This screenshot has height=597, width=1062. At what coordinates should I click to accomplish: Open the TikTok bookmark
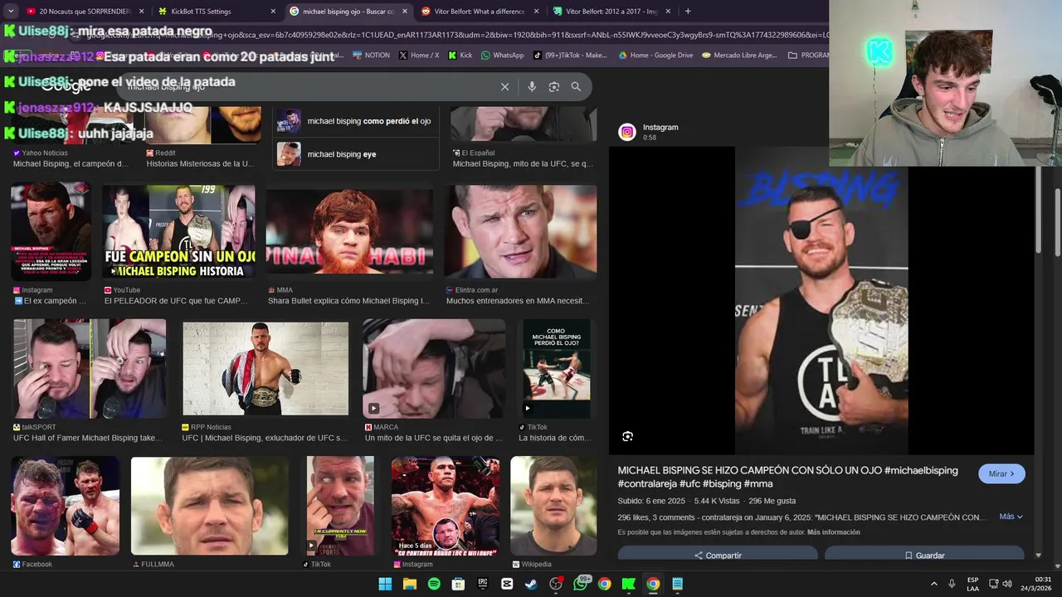[571, 56]
